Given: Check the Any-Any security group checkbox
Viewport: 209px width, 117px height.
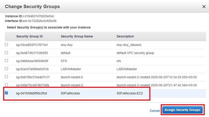Looking at the screenshot, I should 6,45.
